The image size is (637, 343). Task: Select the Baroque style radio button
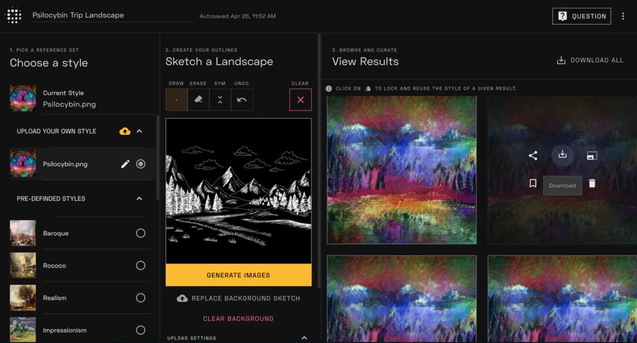tap(141, 233)
